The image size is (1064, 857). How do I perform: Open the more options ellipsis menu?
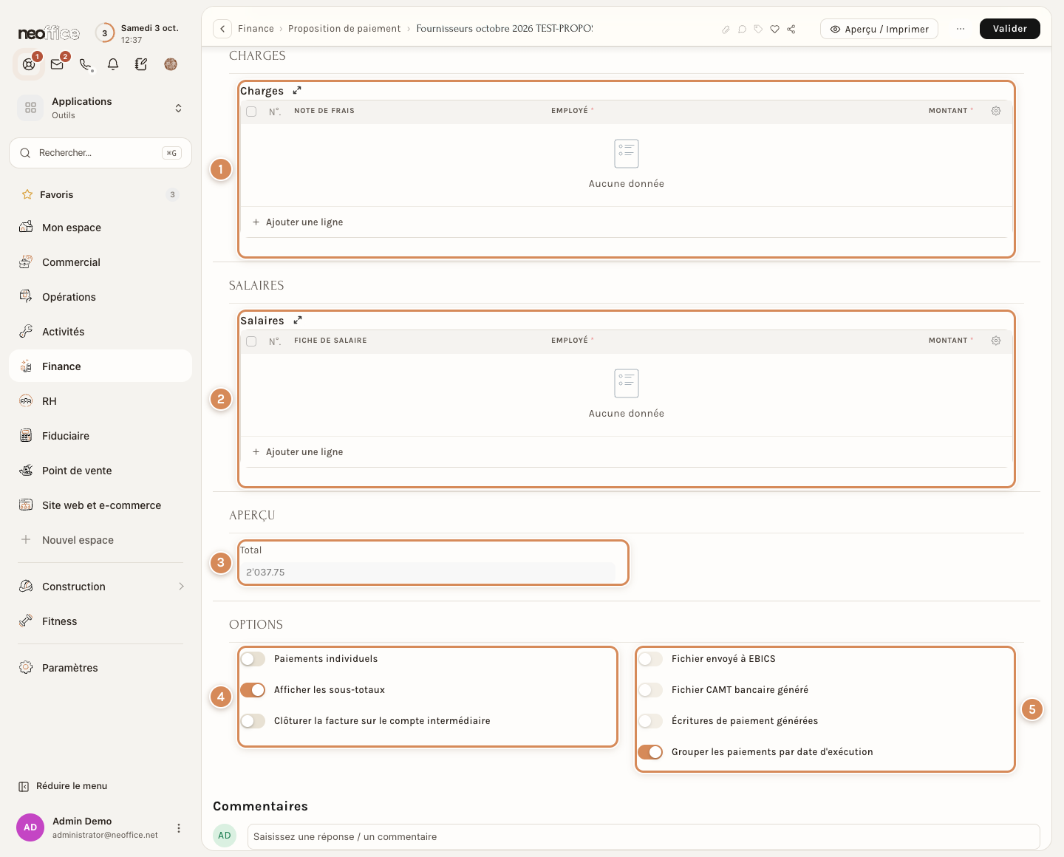961,29
